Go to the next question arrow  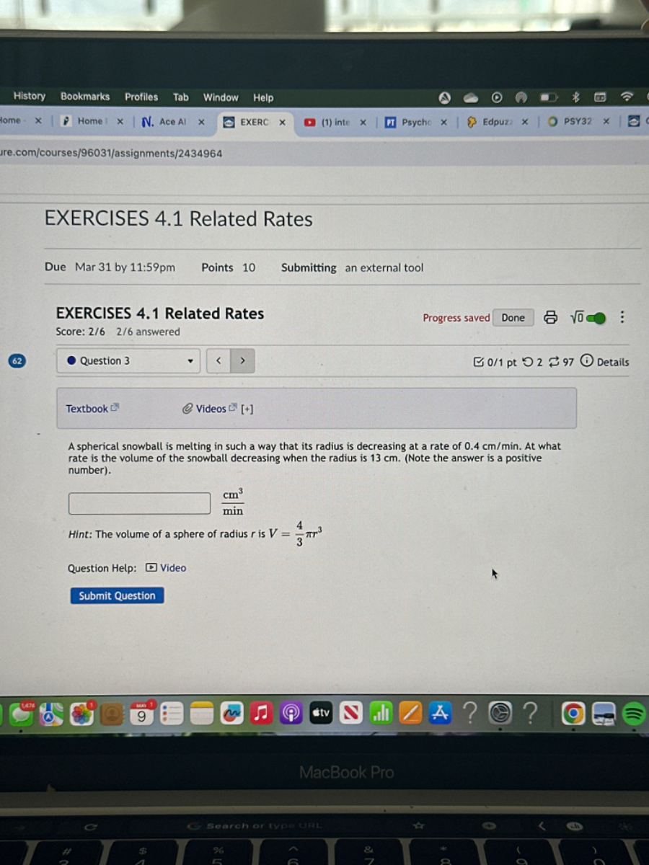coord(242,360)
